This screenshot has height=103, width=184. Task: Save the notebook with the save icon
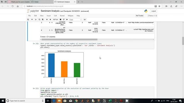pyautogui.click(x=28, y=20)
